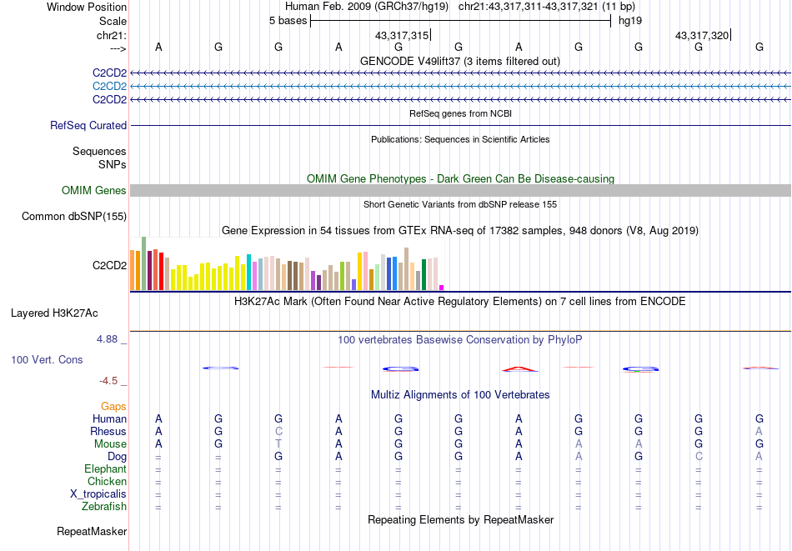Click the -4.5 conservation scale value
This screenshot has width=792, height=551.
point(108,381)
